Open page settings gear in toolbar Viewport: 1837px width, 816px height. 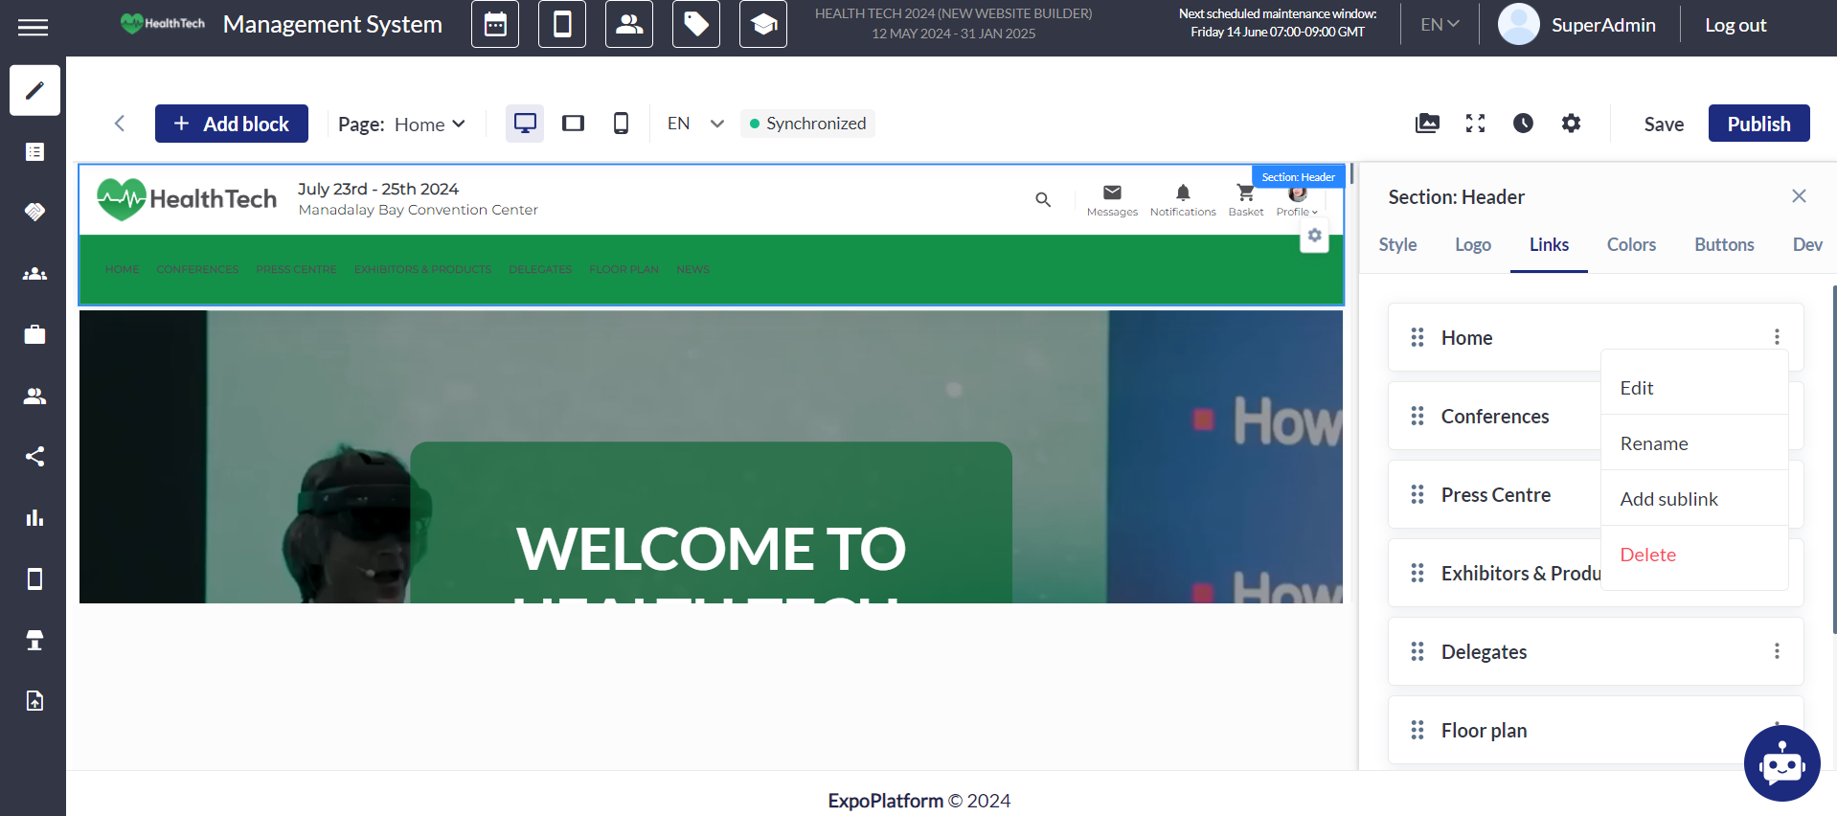click(1571, 123)
